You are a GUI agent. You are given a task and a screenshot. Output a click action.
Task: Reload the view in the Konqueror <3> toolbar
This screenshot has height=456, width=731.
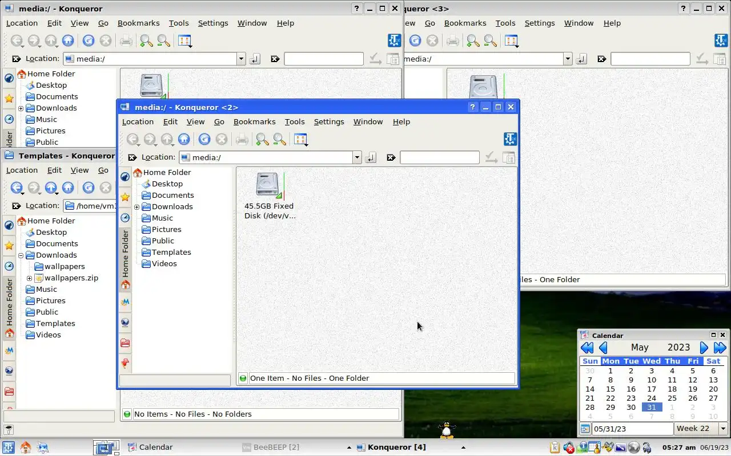click(415, 40)
